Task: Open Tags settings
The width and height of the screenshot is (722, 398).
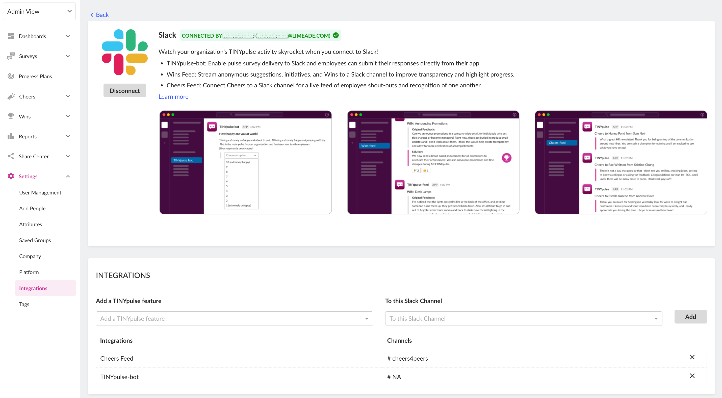Action: 24,304
